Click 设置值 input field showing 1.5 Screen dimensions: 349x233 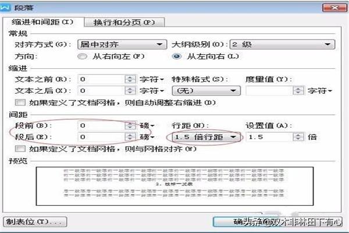[269, 137]
